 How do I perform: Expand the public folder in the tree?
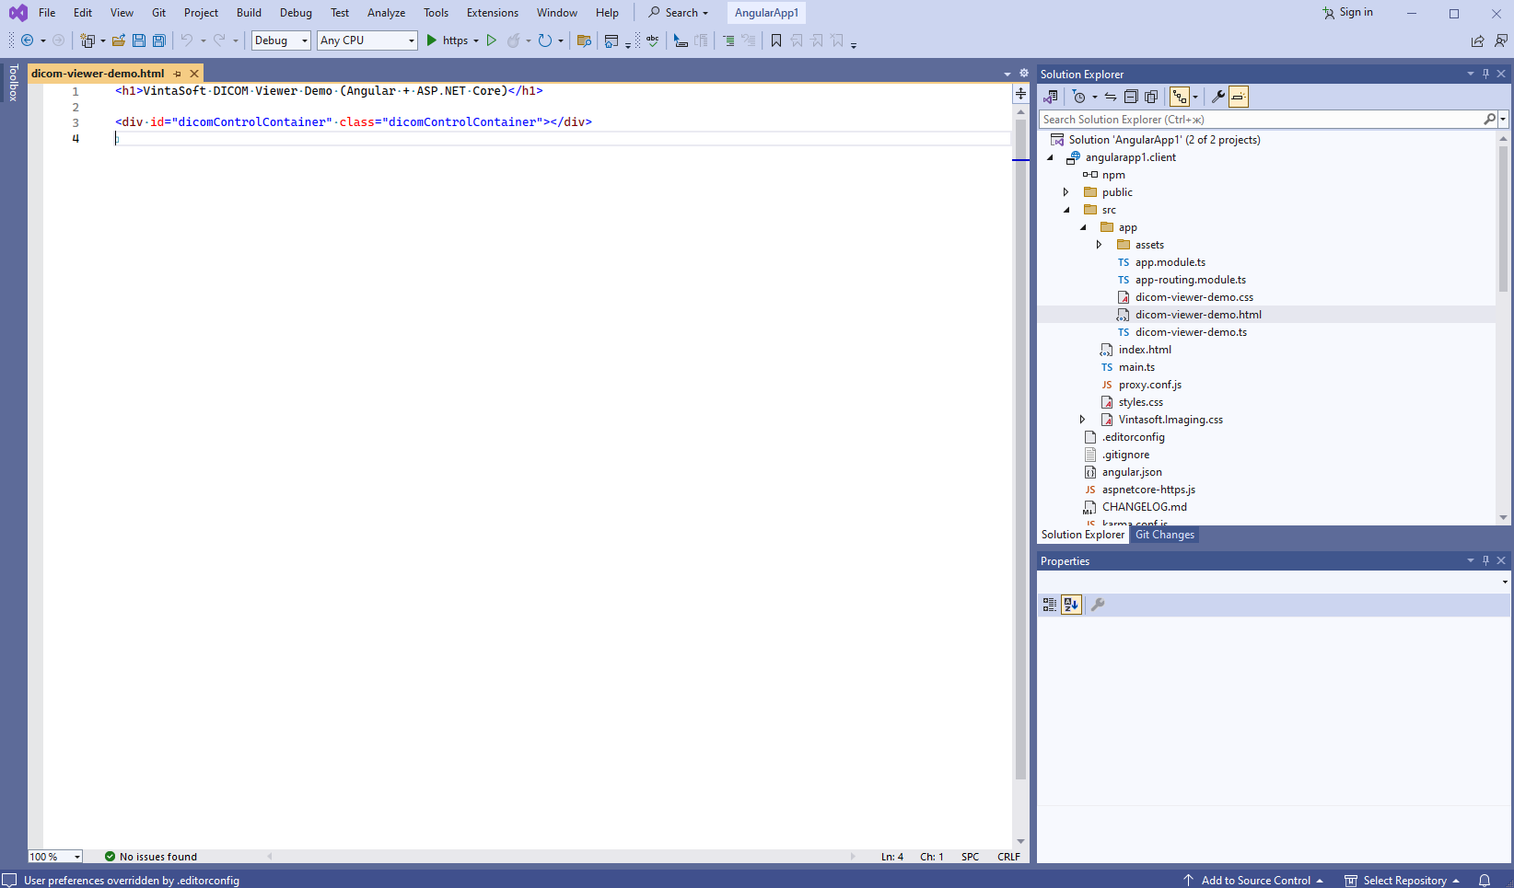1066,192
